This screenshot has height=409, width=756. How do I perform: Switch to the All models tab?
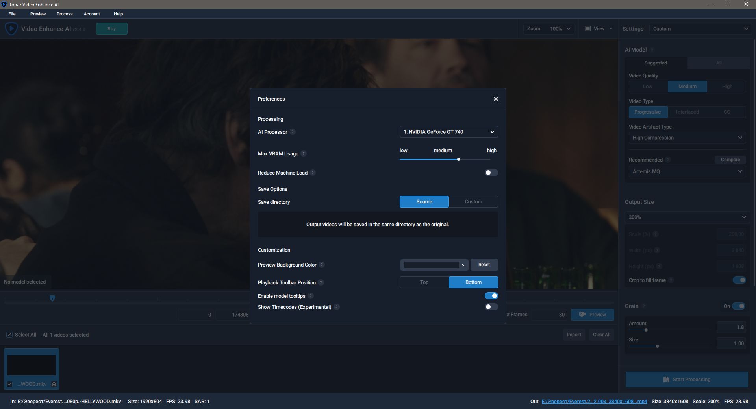click(x=719, y=63)
